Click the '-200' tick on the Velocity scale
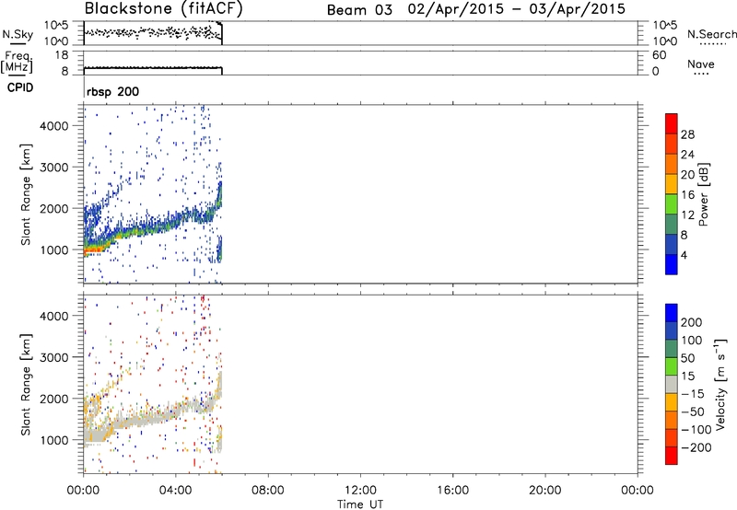 [696, 447]
